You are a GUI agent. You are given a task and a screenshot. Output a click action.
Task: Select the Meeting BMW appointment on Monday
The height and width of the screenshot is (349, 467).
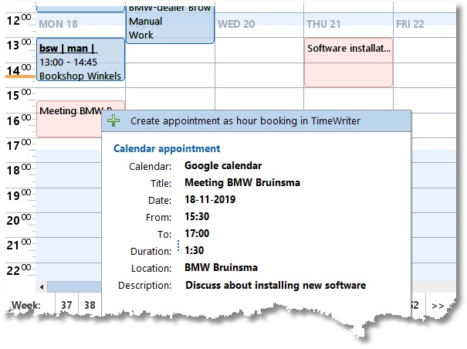(69, 119)
